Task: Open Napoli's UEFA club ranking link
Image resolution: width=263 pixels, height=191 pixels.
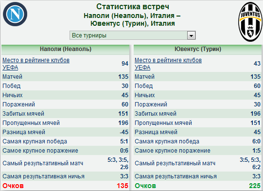Action: 36,64
